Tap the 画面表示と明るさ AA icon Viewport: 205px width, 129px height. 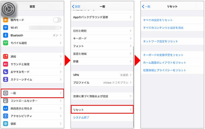point(5,108)
